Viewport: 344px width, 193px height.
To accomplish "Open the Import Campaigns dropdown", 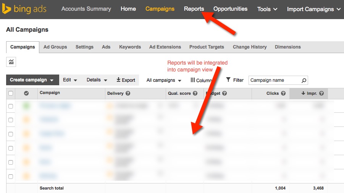I will pos(314,9).
